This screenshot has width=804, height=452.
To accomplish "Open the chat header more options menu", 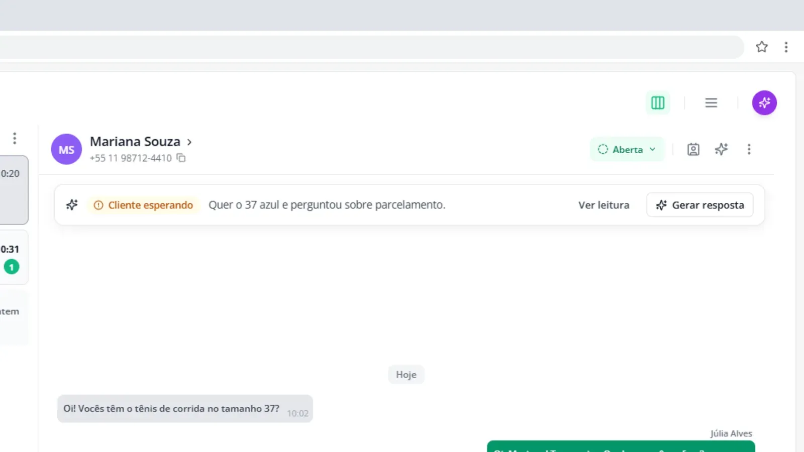I will coord(749,149).
